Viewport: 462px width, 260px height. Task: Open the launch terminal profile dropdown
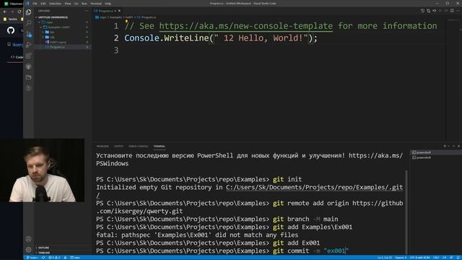(x=449, y=146)
